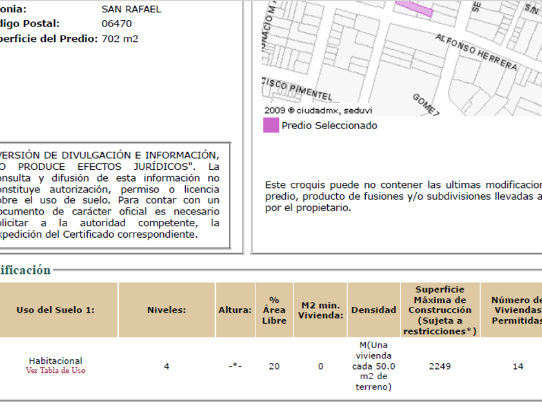Select the Uso del Suelo 1 column header

[x=55, y=310]
